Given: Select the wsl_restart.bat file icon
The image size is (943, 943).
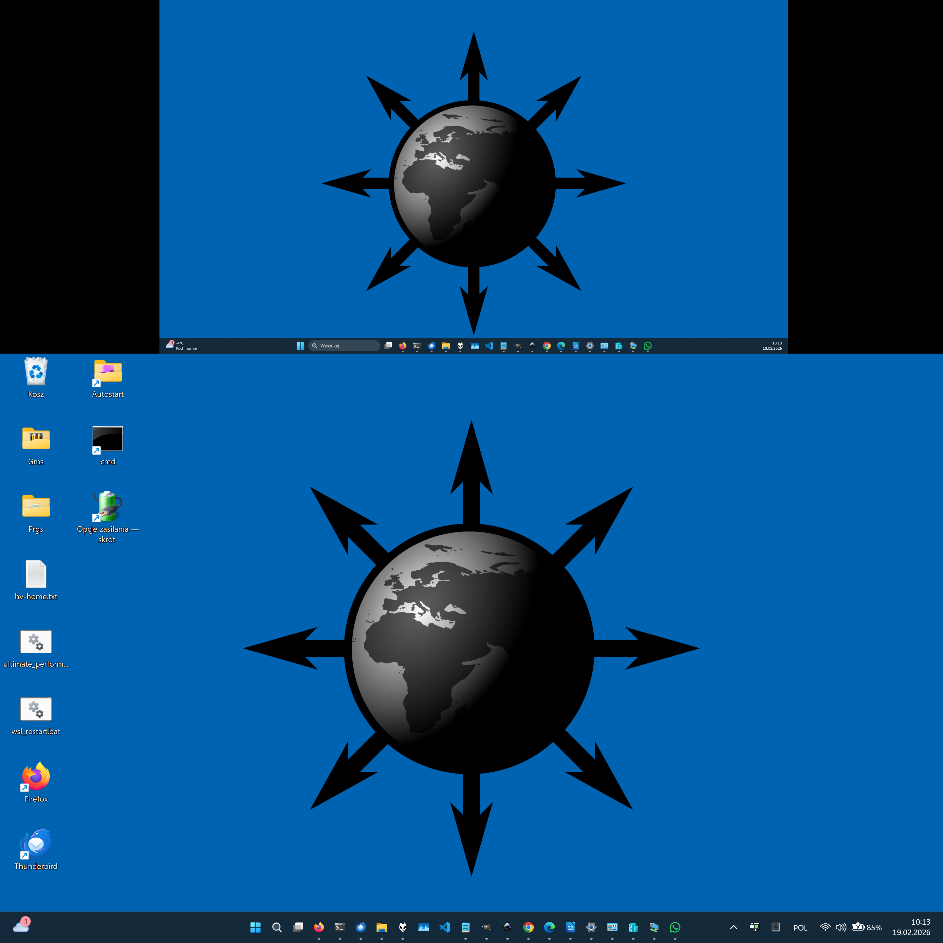Looking at the screenshot, I should (36, 709).
